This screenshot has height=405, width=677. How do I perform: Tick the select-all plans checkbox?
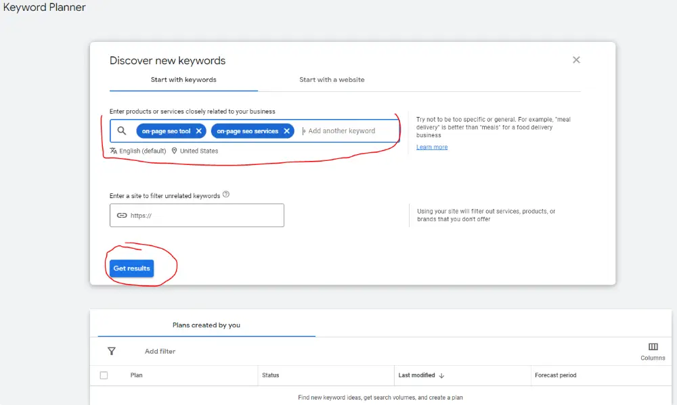pos(104,375)
